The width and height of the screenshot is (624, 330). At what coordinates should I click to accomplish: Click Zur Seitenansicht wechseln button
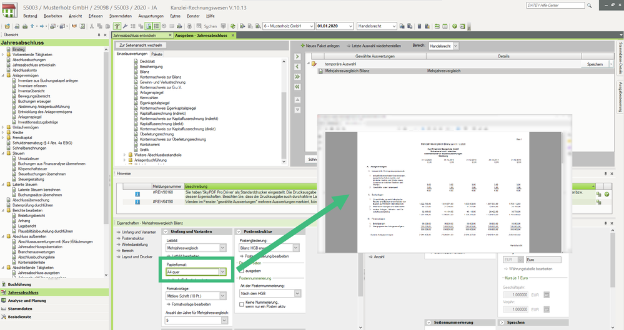click(141, 46)
